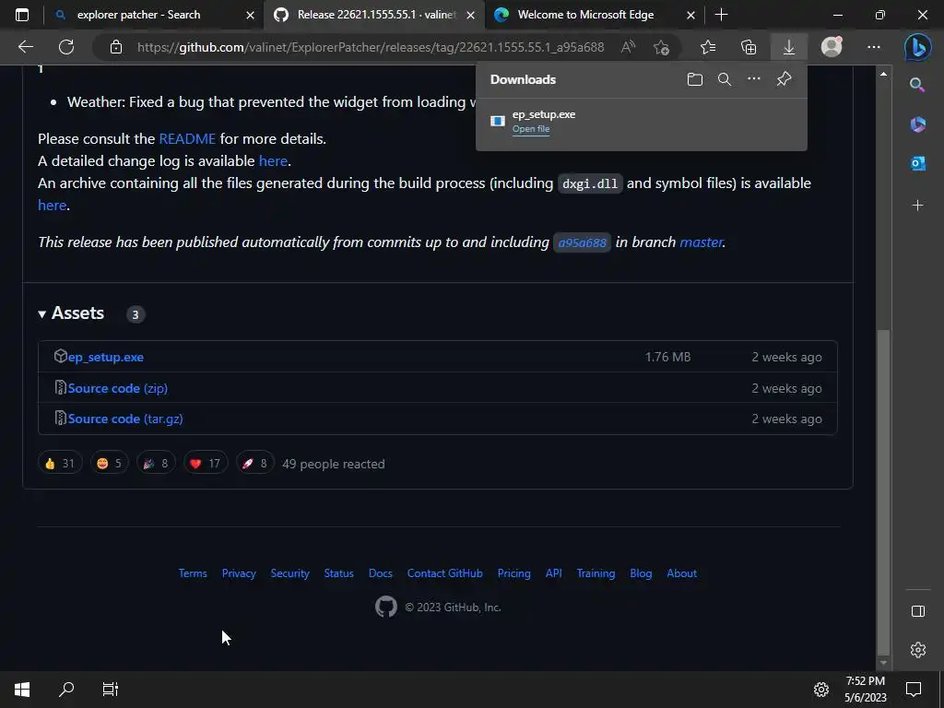
Task: Download ep_setup.exe asset
Action: pos(105,357)
